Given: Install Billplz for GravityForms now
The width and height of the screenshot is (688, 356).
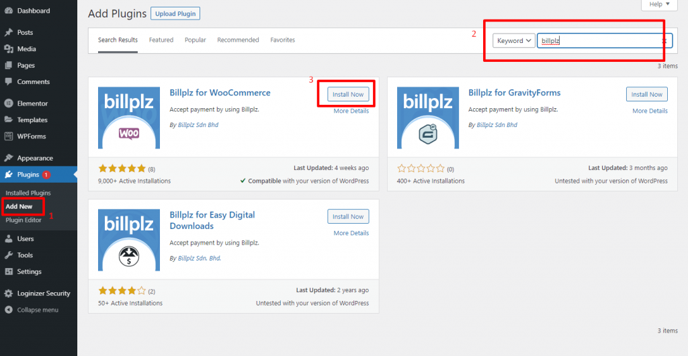Looking at the screenshot, I should [x=647, y=94].
